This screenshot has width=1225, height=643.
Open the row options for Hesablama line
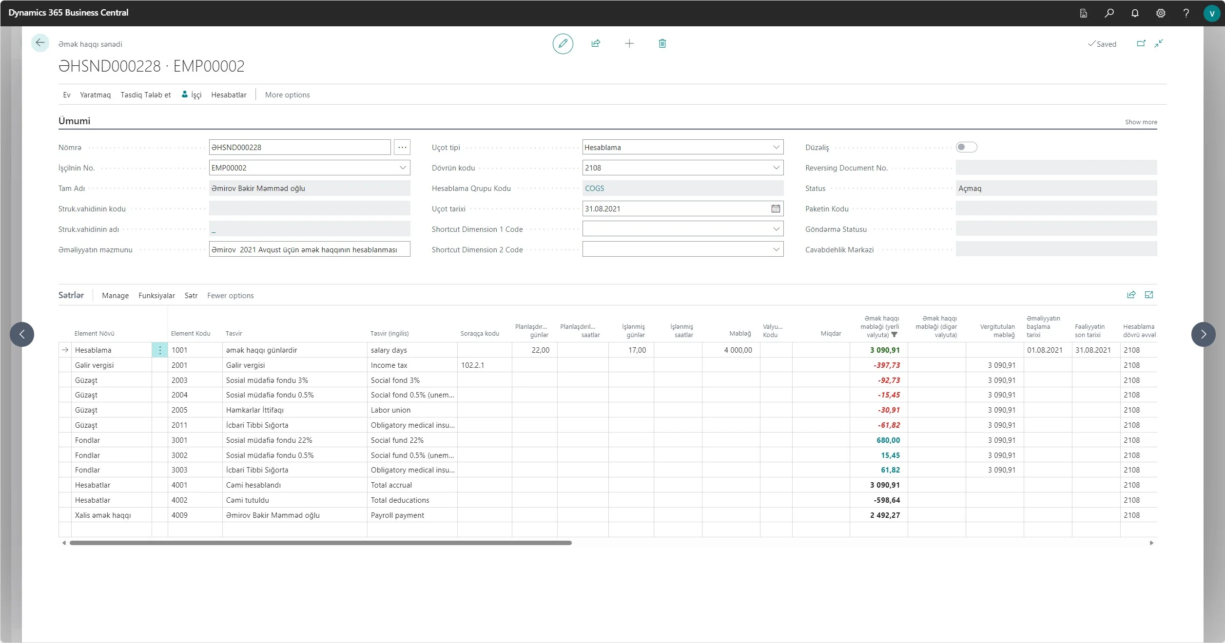coord(160,350)
